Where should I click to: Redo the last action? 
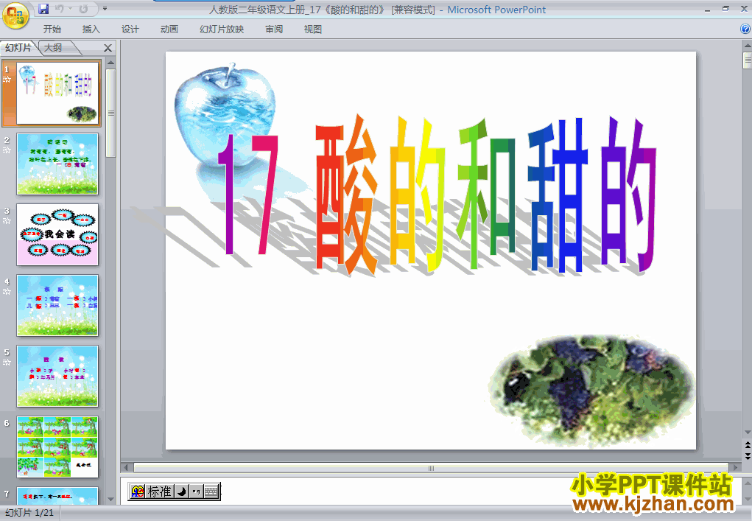point(83,9)
